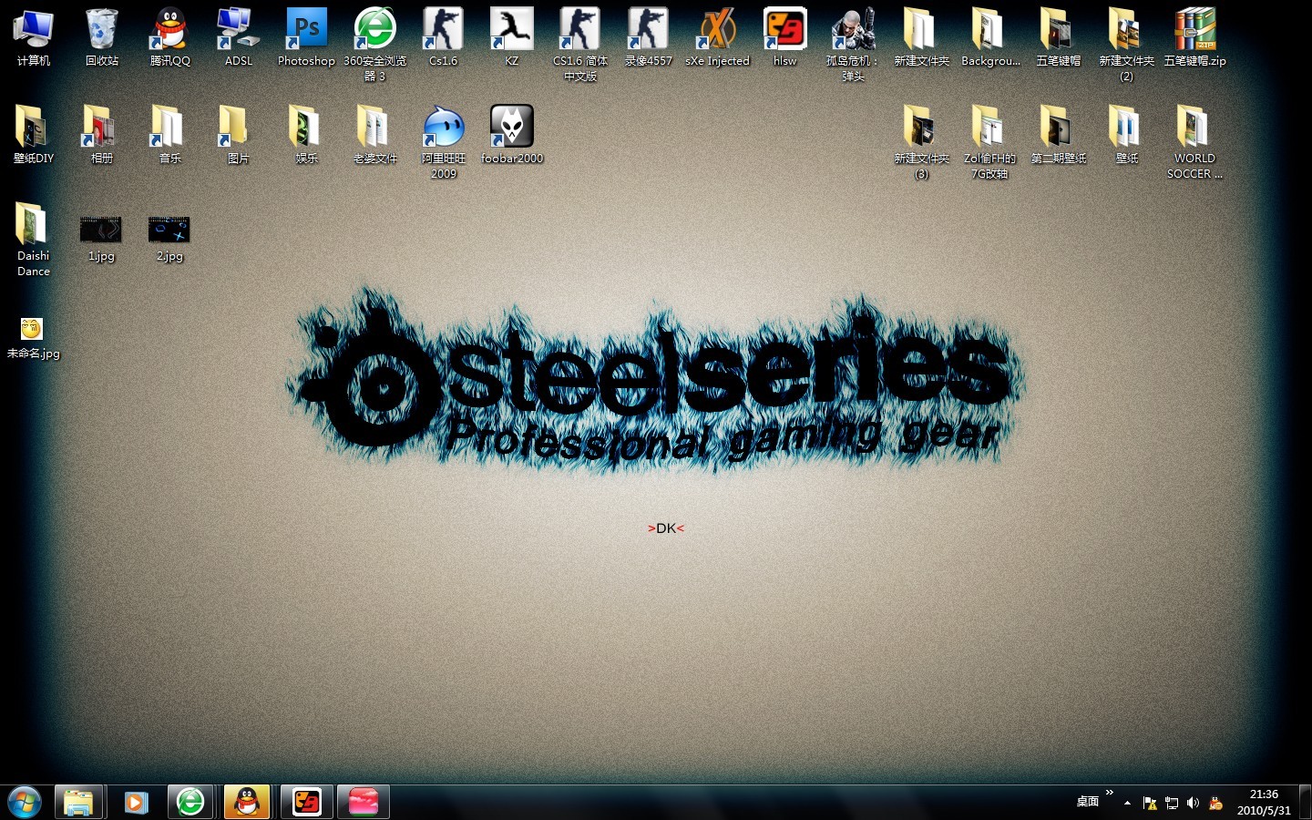This screenshot has width=1312, height=820.
Task: Launch the media player taskbar icon
Action: 136,802
